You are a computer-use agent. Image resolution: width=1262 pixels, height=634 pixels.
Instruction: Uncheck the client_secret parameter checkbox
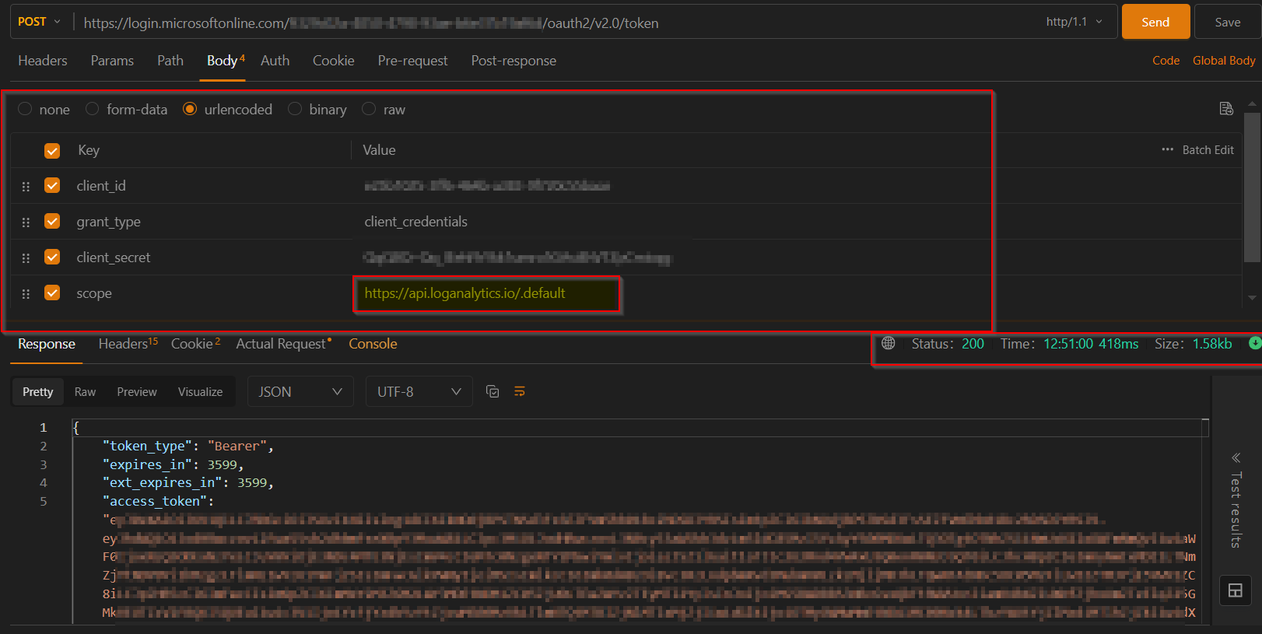pos(52,257)
